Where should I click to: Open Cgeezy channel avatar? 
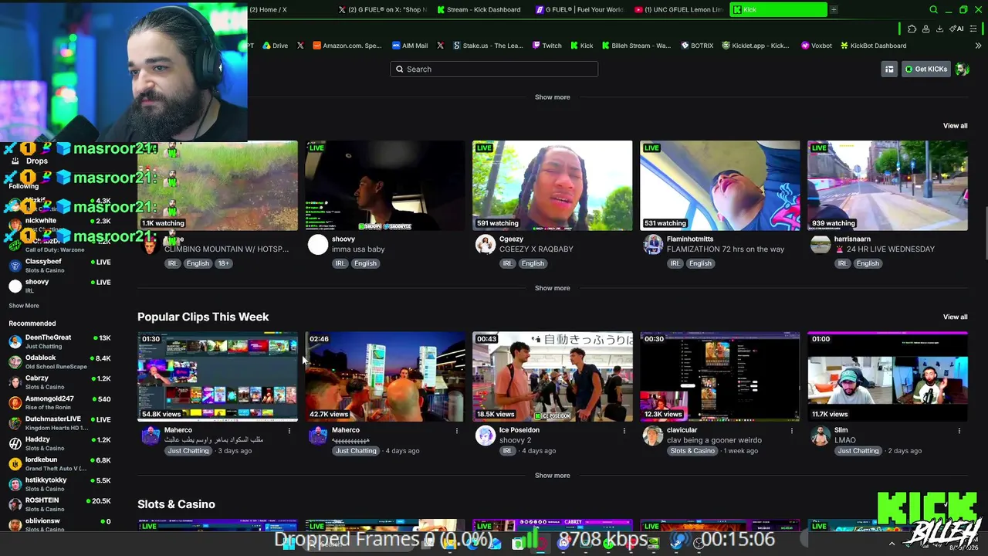(x=486, y=245)
